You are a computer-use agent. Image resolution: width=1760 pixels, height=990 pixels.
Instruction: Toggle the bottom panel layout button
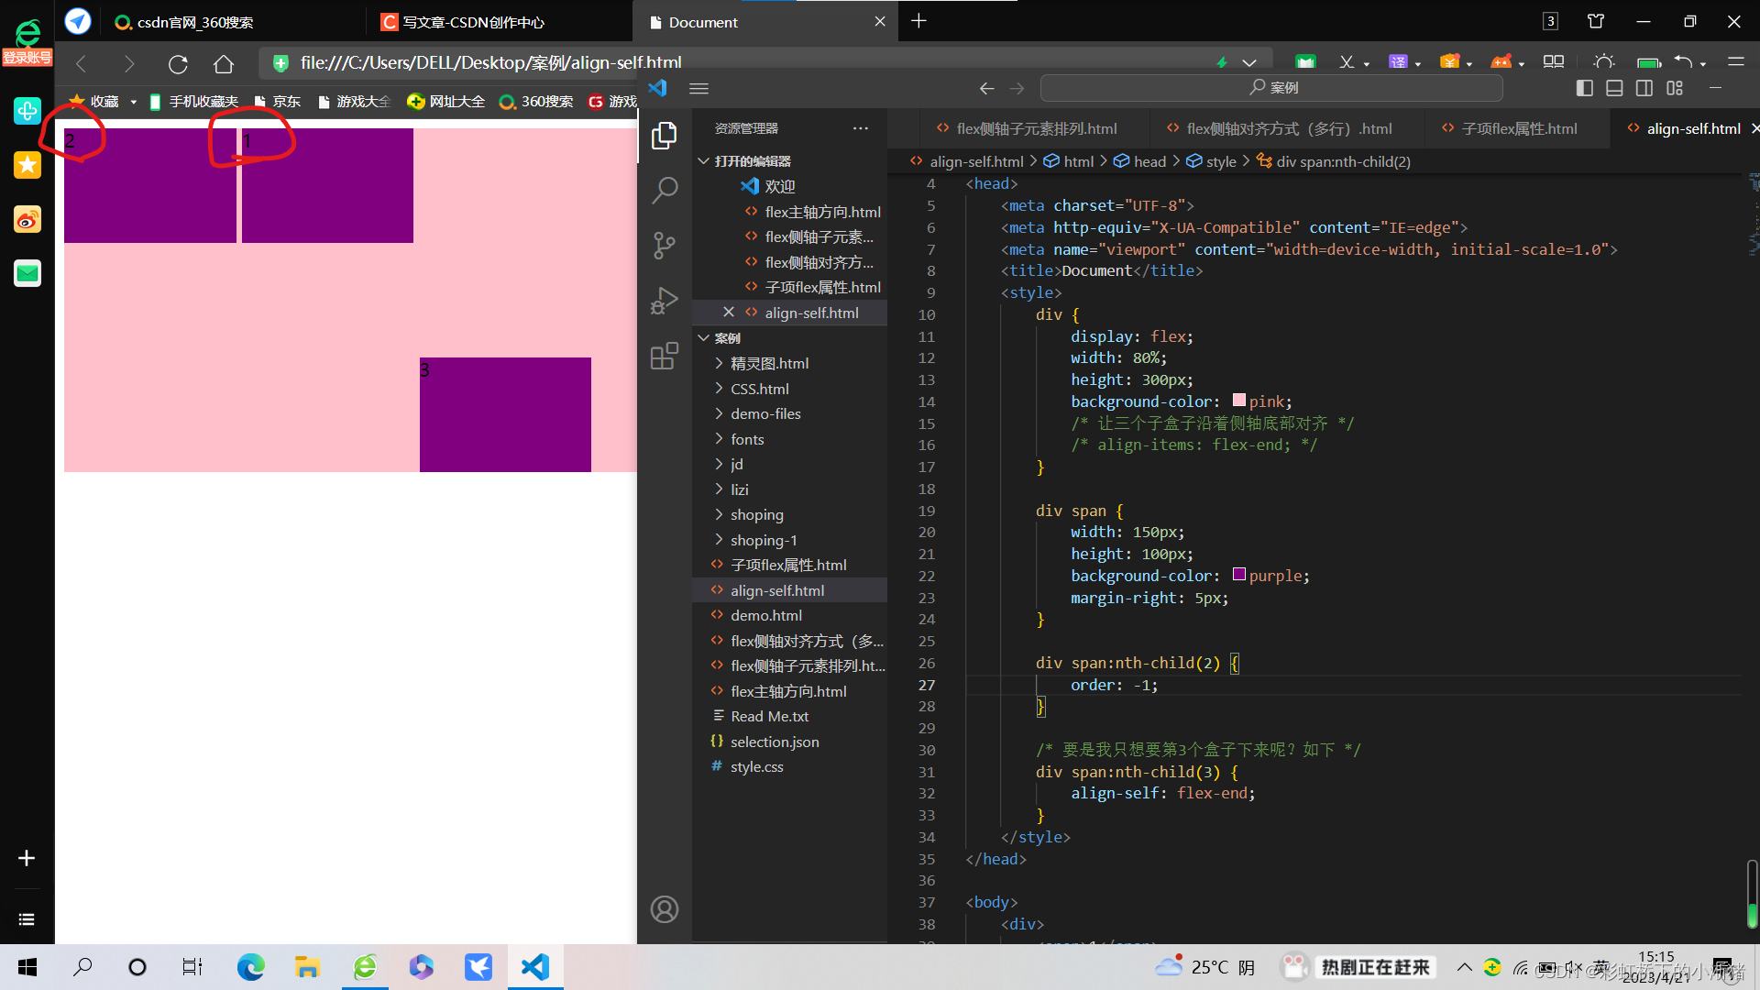1614,88
